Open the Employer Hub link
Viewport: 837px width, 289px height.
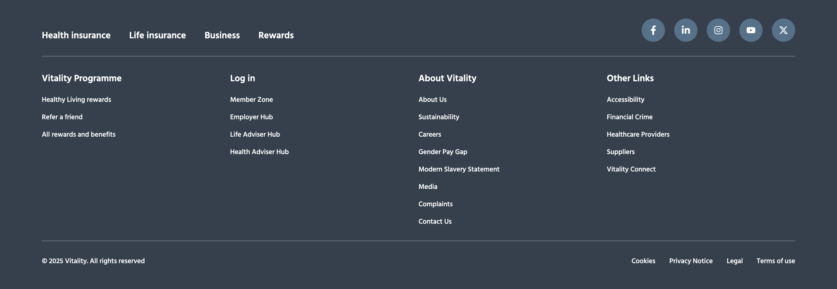pyautogui.click(x=251, y=117)
